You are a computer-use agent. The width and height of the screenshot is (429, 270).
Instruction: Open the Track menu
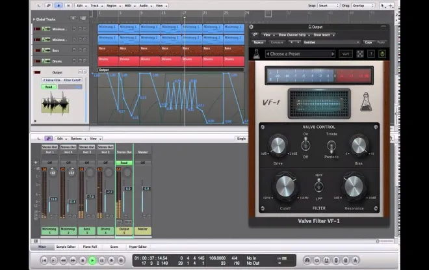[96, 5]
